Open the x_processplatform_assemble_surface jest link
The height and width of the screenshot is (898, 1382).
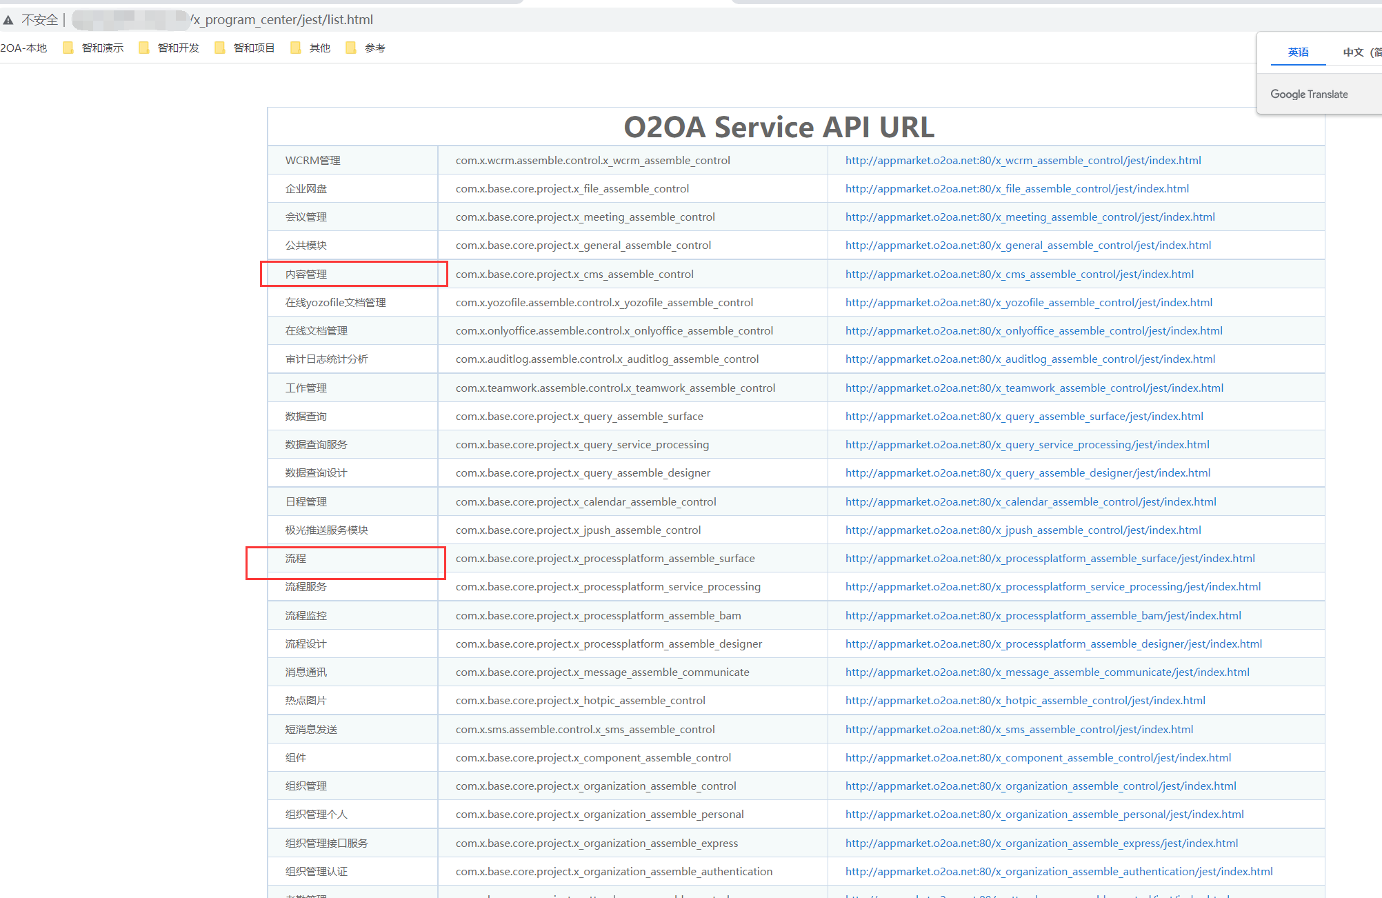[1050, 558]
